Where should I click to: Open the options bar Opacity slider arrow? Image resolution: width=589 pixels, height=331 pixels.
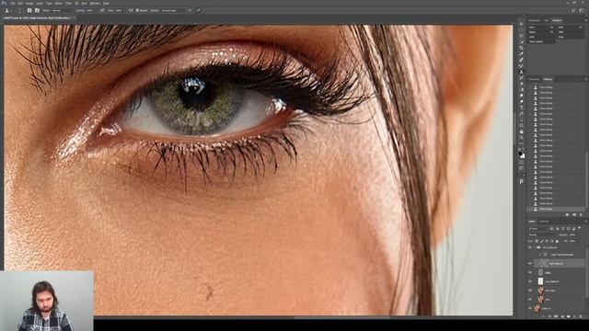pyautogui.click(x=96, y=10)
